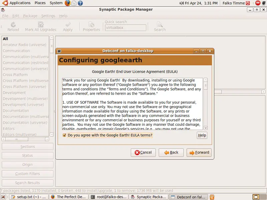This screenshot has height=200, width=267.
Task: Click the Debconf dialog title bar icon
Action: (59, 51)
